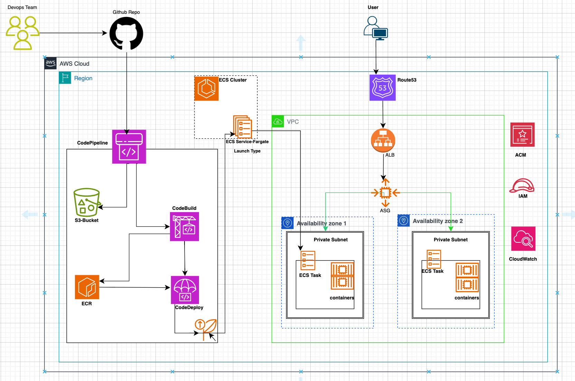575x381 pixels.
Task: Select ECS Task icon in zone 1 subnet
Action: (x=308, y=260)
